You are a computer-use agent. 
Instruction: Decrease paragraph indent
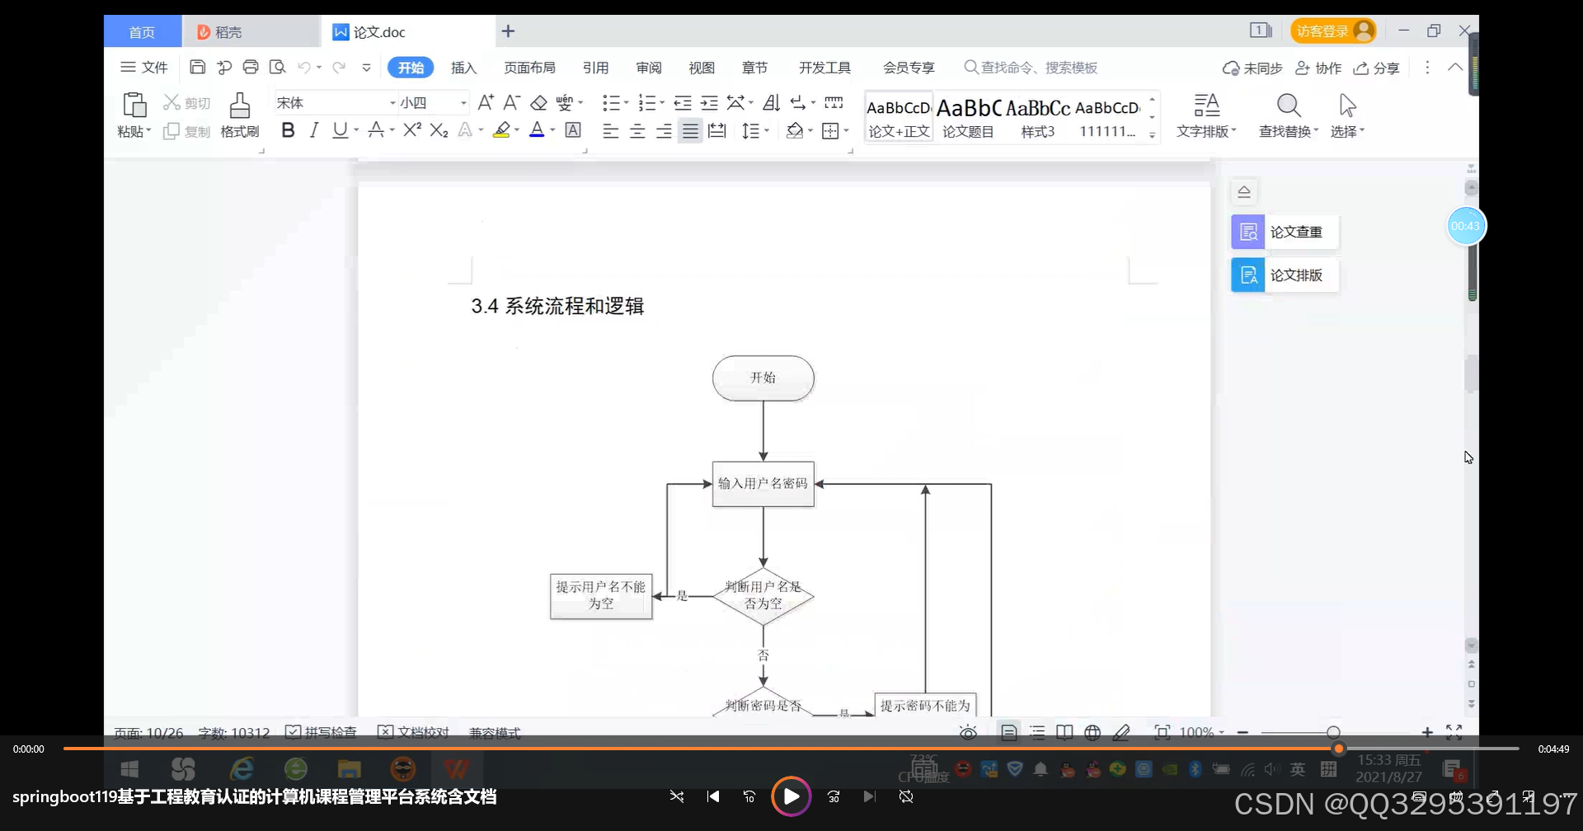point(683,103)
